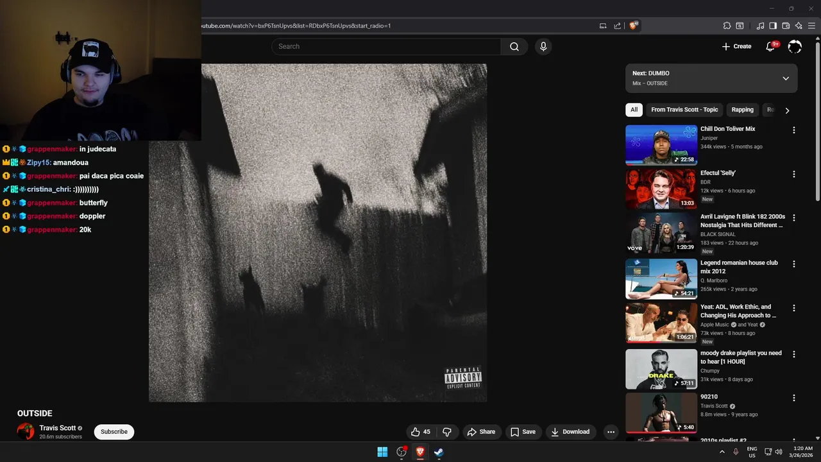Click the install app icon in address bar
Viewport: 821px width, 462px height.
pyautogui.click(x=603, y=26)
